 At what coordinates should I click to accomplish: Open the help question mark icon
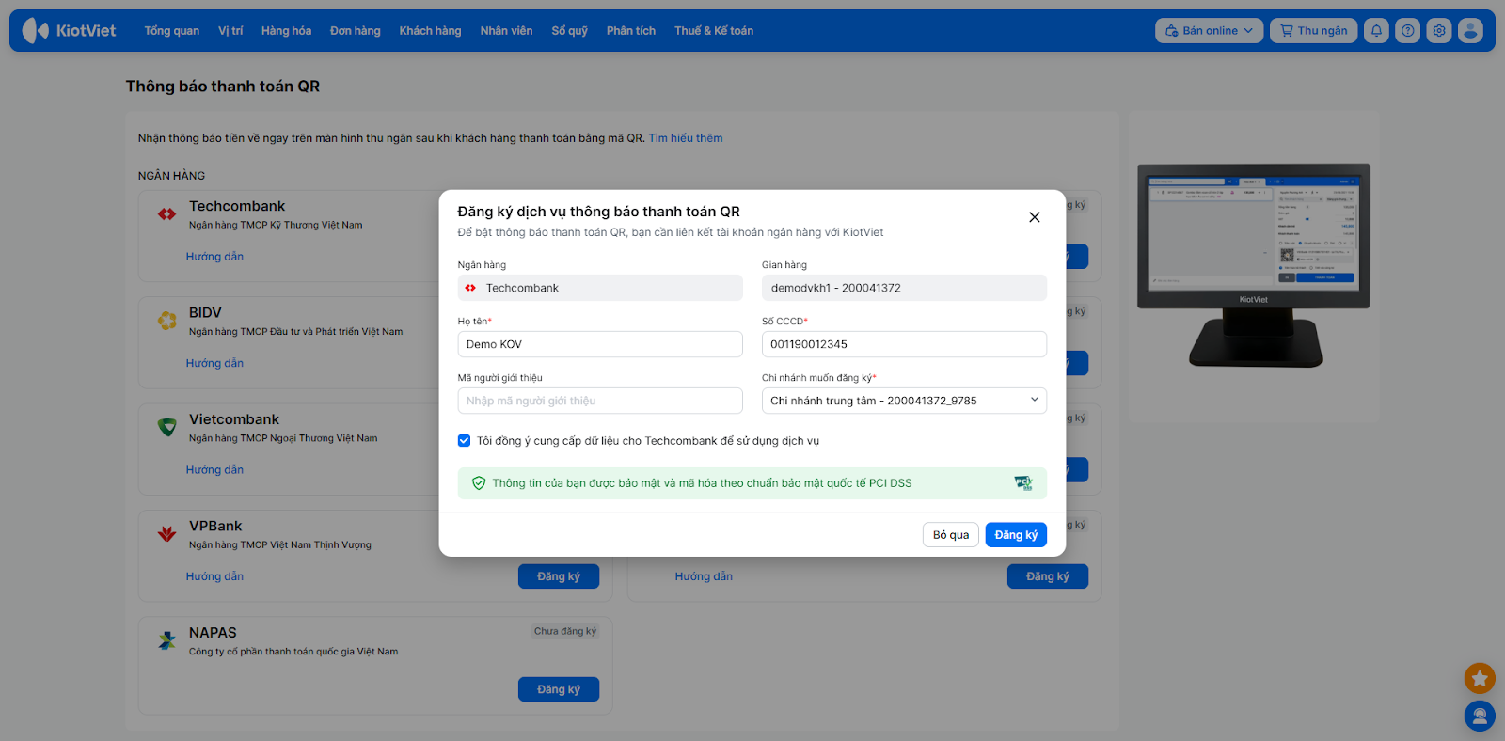1407,31
